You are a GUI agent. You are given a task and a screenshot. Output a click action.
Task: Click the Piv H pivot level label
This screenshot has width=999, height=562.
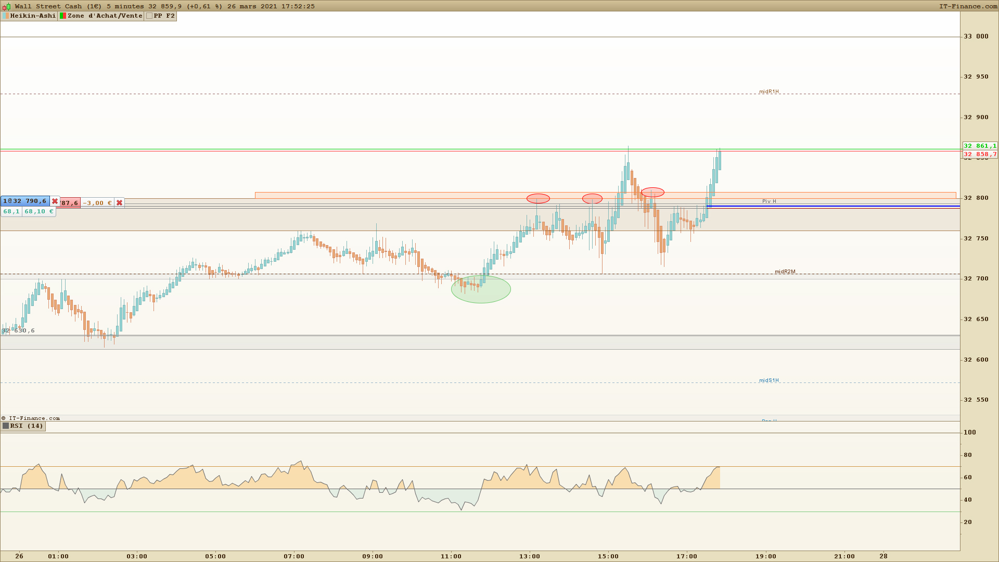click(769, 201)
